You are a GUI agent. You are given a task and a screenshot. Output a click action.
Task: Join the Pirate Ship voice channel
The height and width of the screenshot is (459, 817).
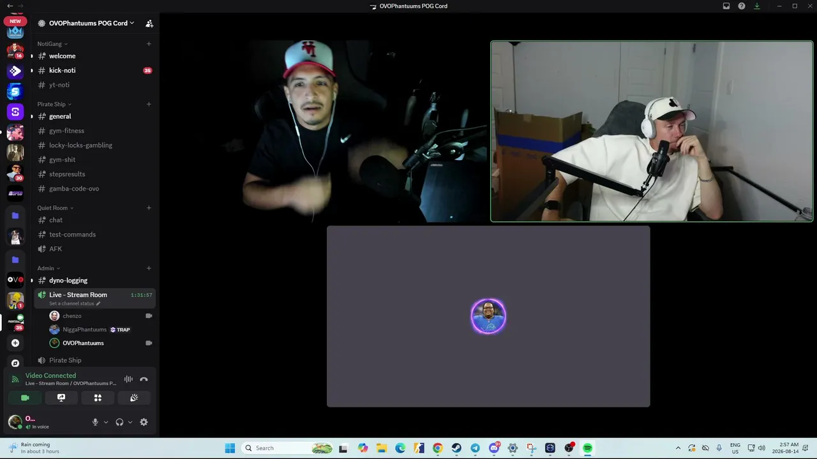(94, 360)
